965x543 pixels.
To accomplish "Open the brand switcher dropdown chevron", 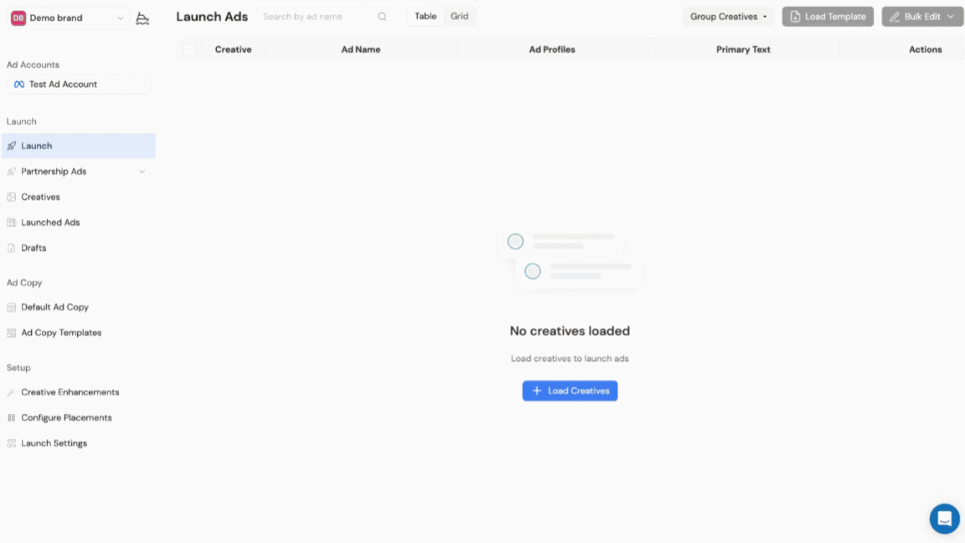I will click(x=120, y=18).
